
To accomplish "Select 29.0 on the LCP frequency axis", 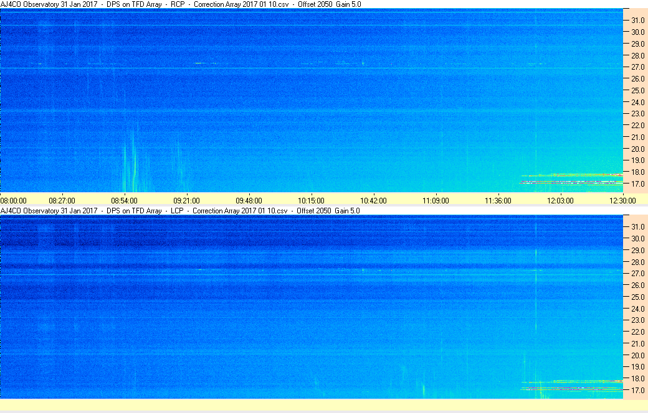I will 637,250.
